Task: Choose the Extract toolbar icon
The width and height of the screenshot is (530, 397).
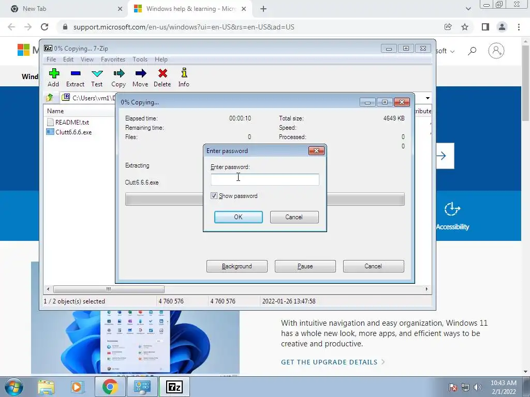Action: 75,78
